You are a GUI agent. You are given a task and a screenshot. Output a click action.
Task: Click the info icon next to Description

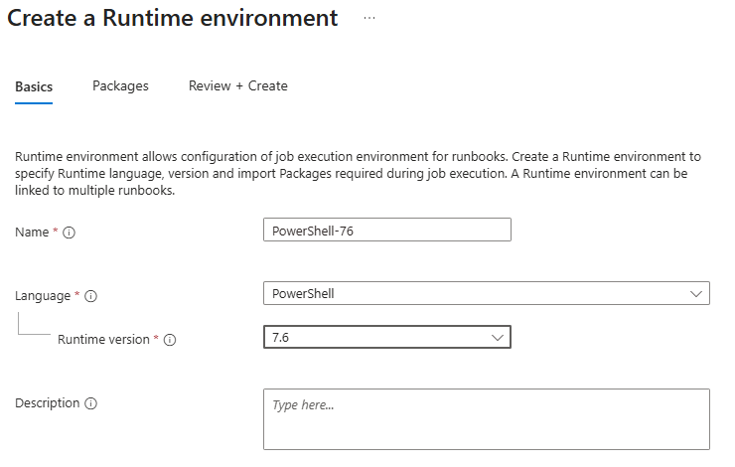point(90,403)
